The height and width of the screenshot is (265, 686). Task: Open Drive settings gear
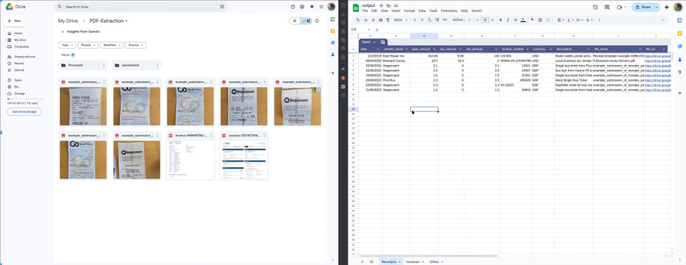coord(302,7)
